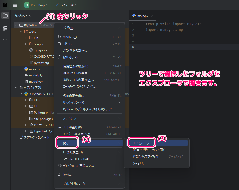Click the スクラッチとコンソール icon
Screen dimensions: 239x190
click(x=21, y=137)
